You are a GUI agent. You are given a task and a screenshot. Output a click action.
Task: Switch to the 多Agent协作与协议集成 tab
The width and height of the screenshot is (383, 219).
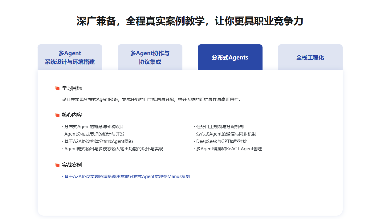pos(150,58)
